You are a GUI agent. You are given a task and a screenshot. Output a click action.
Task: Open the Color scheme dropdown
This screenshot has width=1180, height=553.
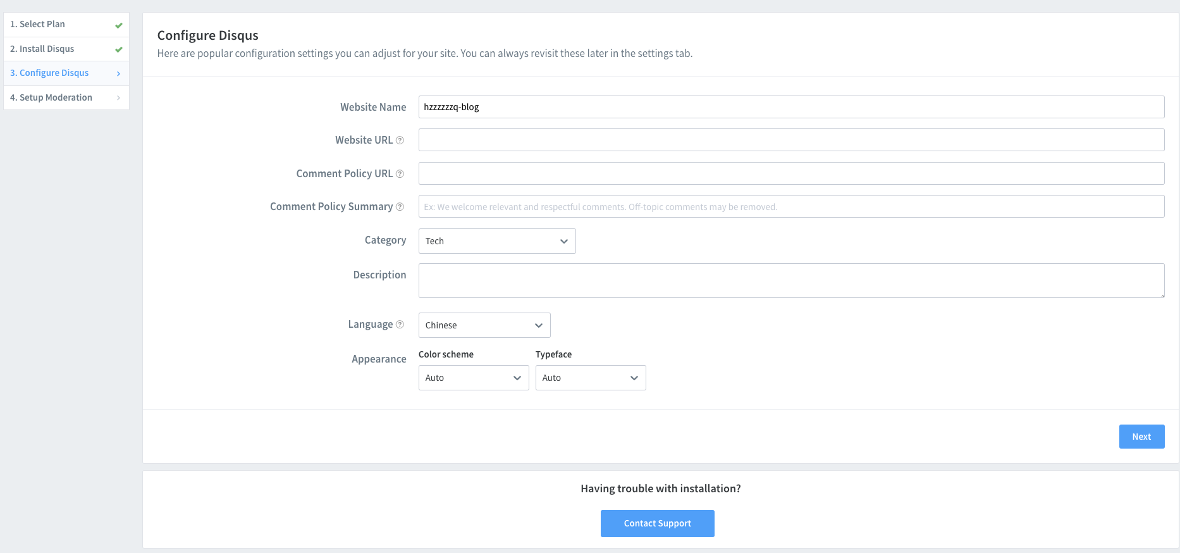point(474,378)
